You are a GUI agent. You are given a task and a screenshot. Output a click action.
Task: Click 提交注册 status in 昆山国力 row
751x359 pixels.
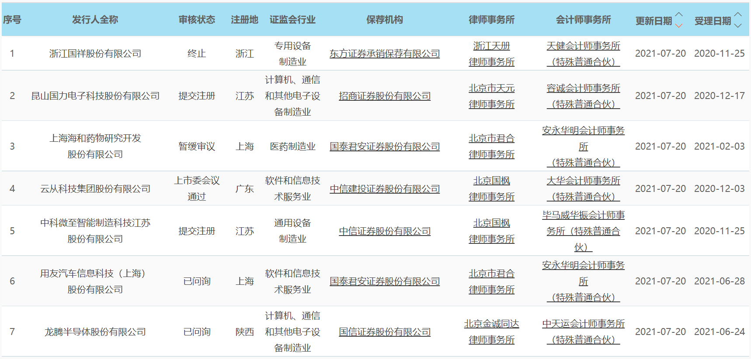click(x=197, y=96)
